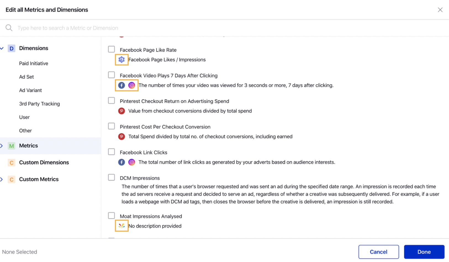Image resolution: width=449 pixels, height=262 pixels.
Task: Select Other under Dimensions
Action: pos(25,131)
